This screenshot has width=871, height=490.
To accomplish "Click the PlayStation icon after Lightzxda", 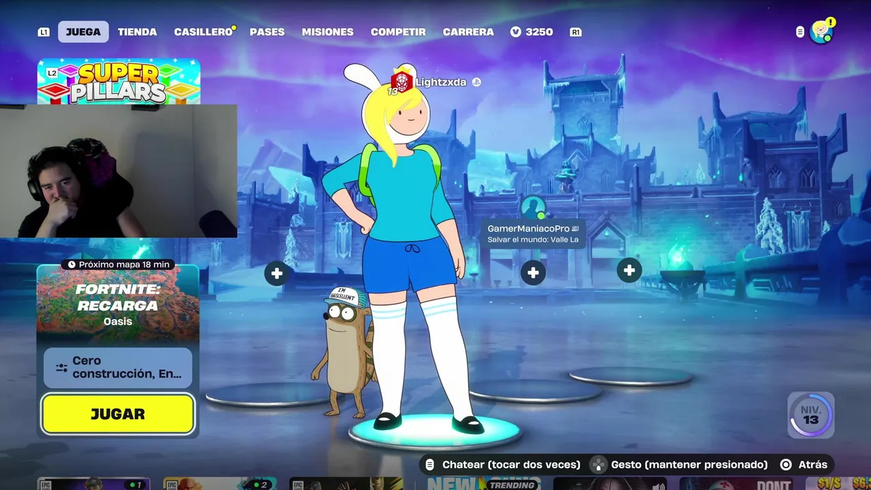I will pos(476,82).
